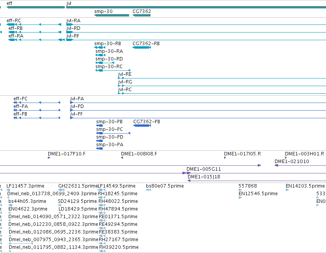Select the LP14549.5prime EST label

click(x=116, y=186)
